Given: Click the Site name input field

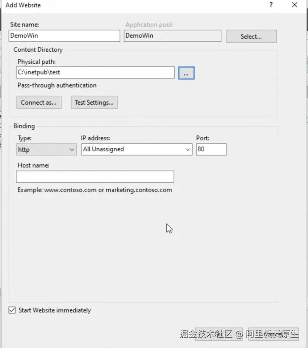Looking at the screenshot, I should pos(65,36).
